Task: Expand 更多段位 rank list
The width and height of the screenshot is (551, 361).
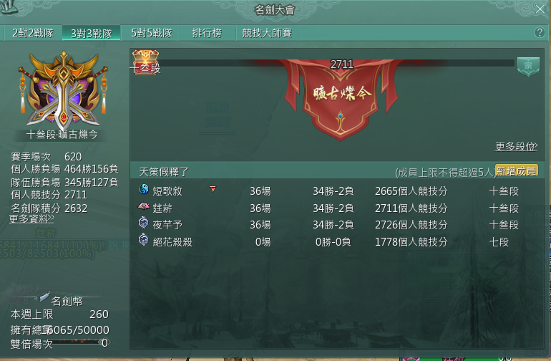Action: 516,146
